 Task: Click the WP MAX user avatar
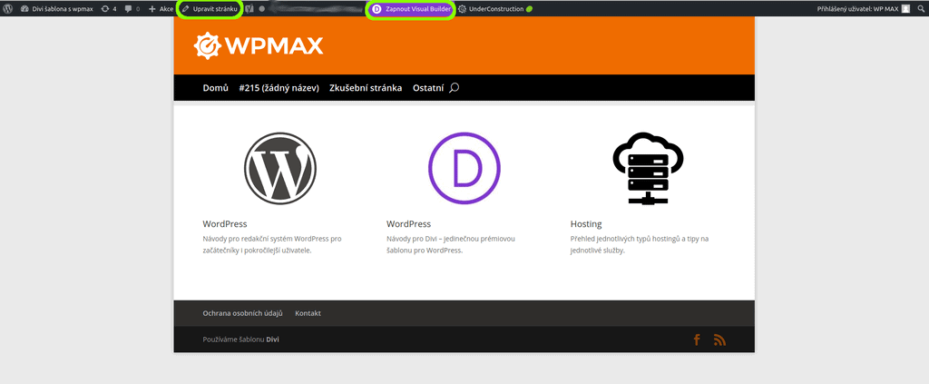click(906, 9)
